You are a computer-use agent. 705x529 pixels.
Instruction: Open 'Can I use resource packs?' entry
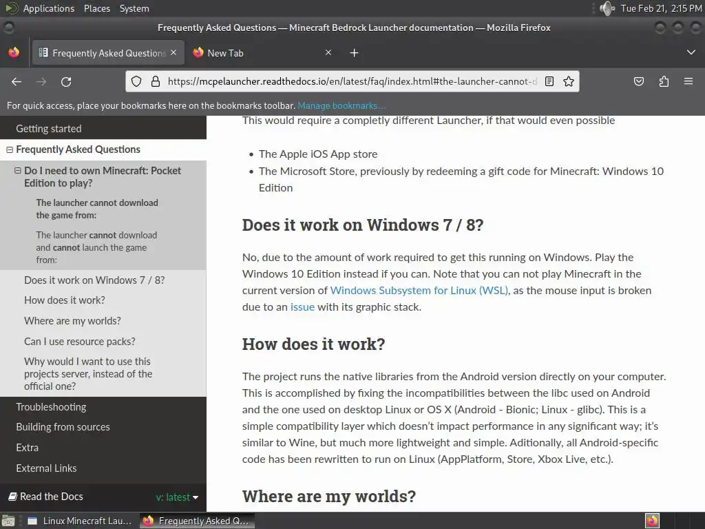point(80,342)
